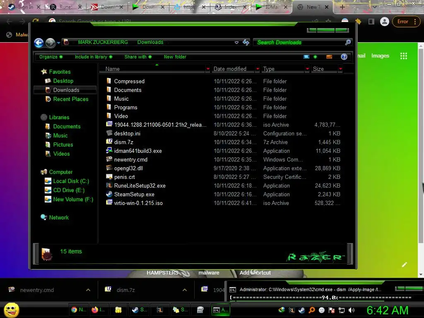Select Network in the navigation pane
Viewport: 424px width, 318px height.
coord(59,217)
